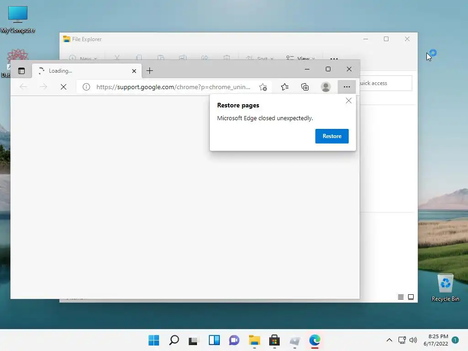Open the Sort menu in File Explorer

260,58
